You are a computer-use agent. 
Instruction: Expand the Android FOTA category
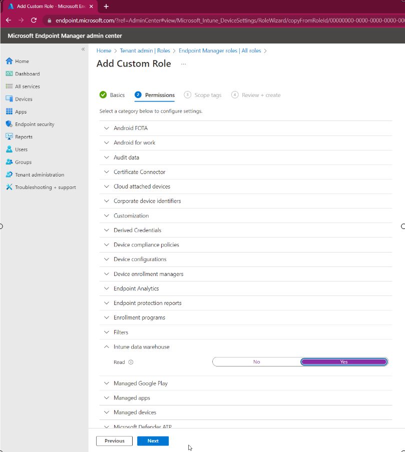click(246, 128)
